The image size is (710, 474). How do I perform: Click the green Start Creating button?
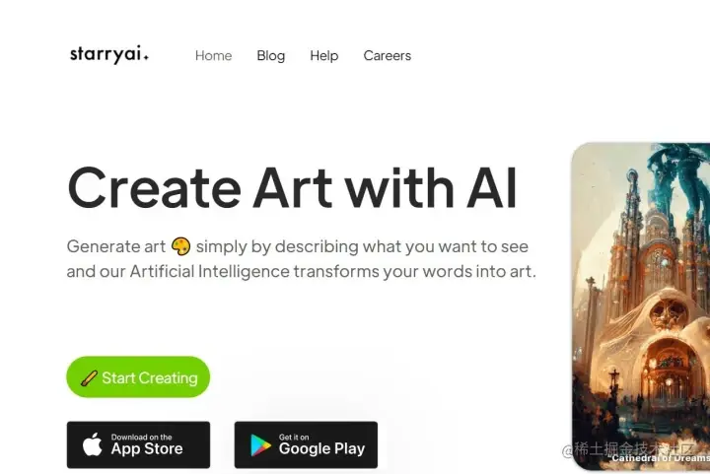[138, 376]
